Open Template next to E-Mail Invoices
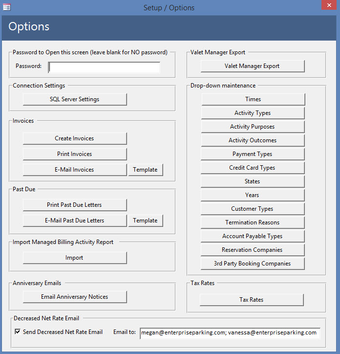The width and height of the screenshot is (340, 354). pos(146,170)
